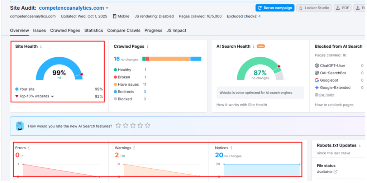Open the Excluded checks count link
Image resolution: width=367 pixels, height=183 pixels.
pos(259,16)
